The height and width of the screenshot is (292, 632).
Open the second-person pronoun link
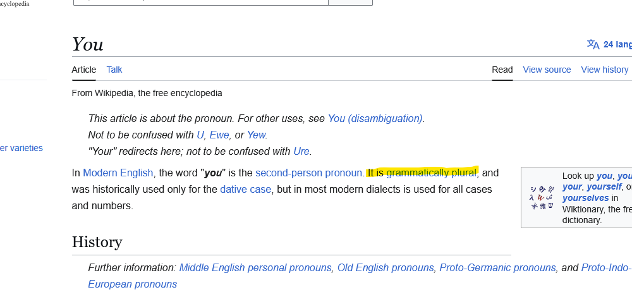pyautogui.click(x=309, y=173)
